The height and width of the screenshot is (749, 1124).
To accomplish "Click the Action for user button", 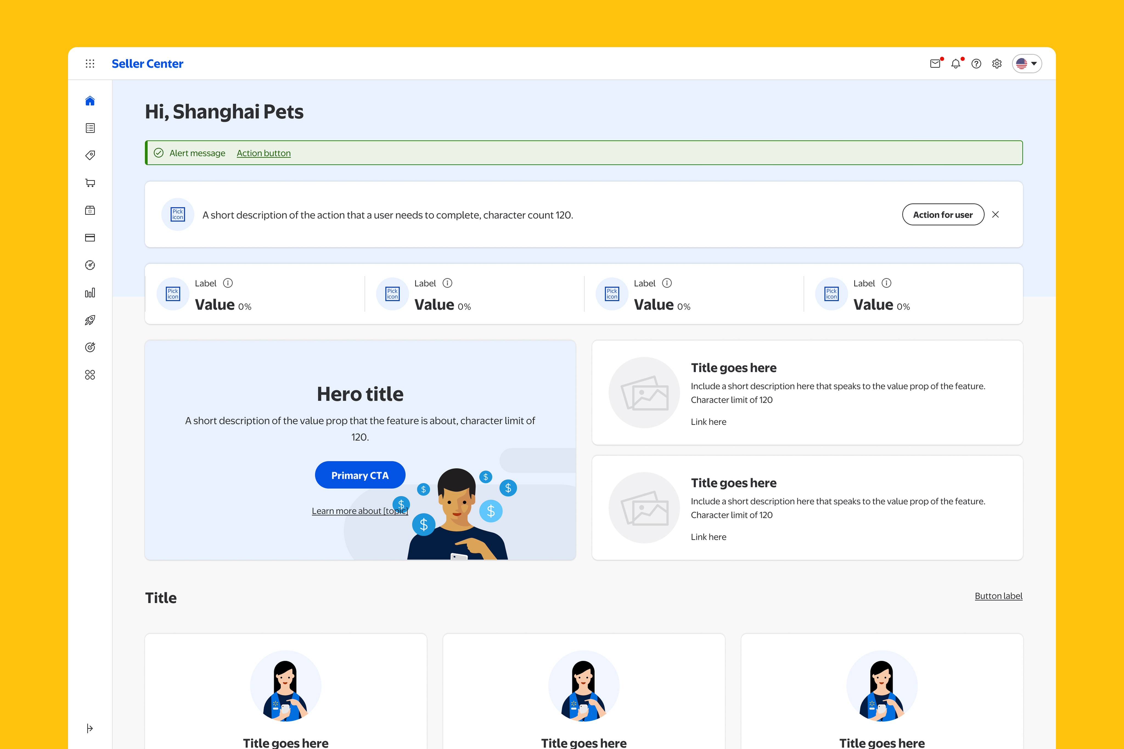I will click(943, 214).
